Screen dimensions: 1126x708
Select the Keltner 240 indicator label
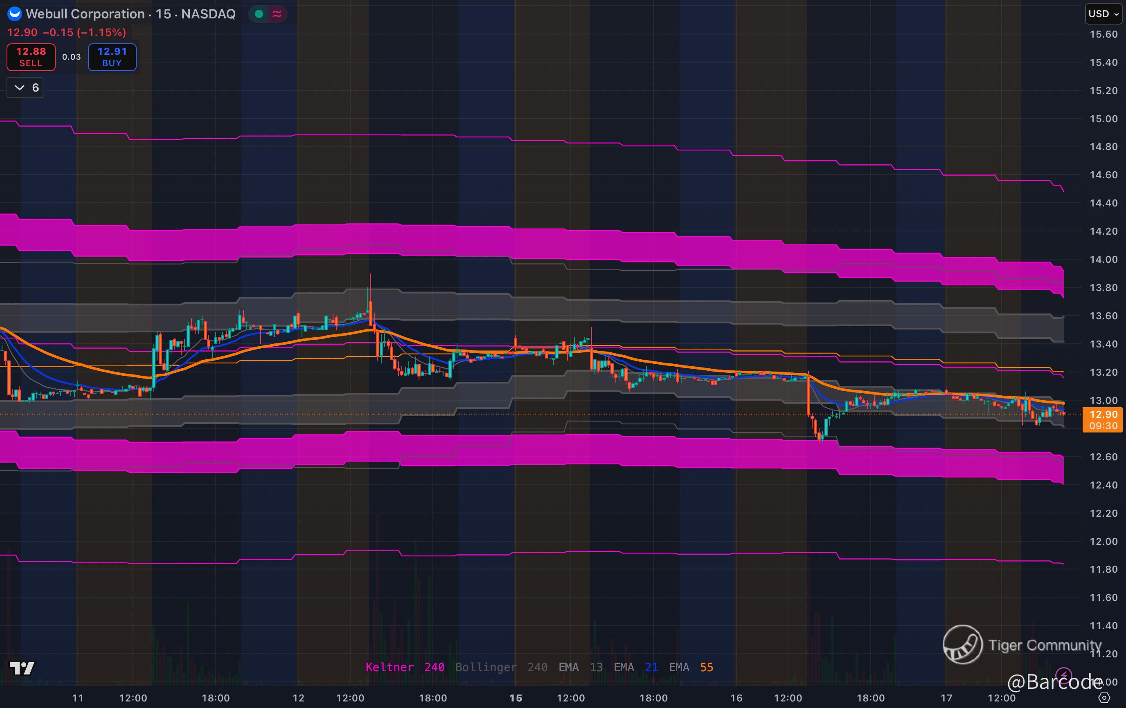coord(405,668)
